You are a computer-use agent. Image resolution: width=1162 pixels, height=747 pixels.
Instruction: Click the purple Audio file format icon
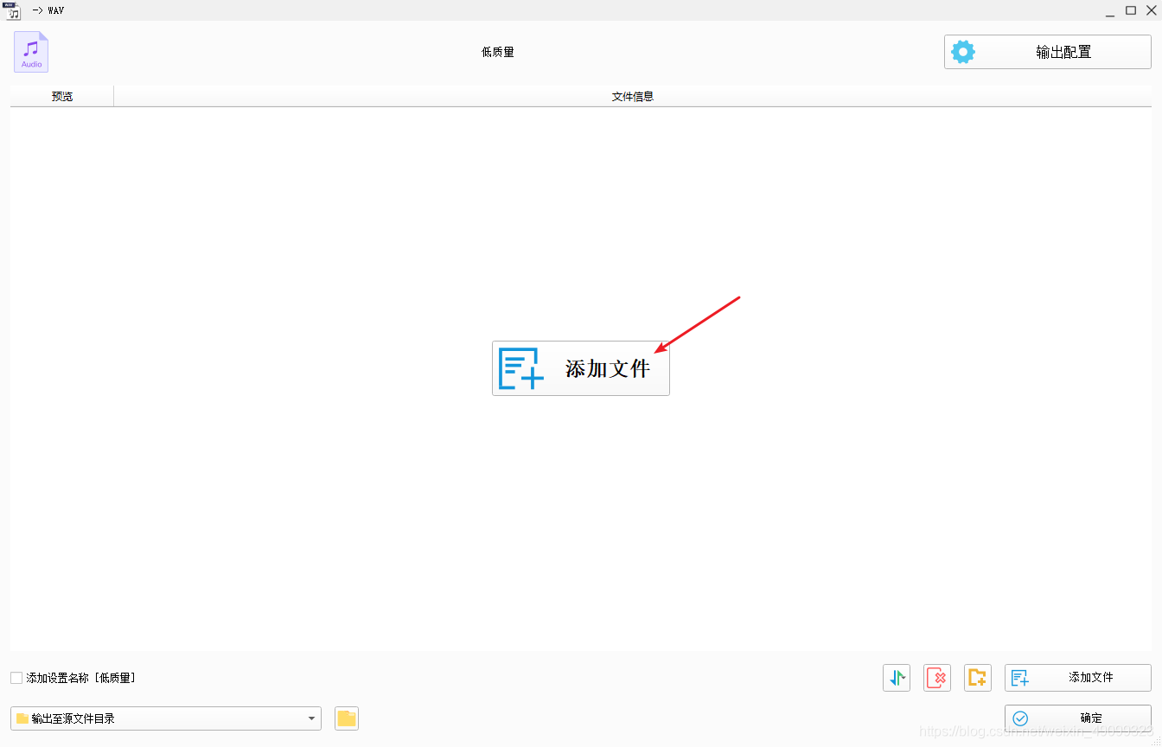point(31,52)
